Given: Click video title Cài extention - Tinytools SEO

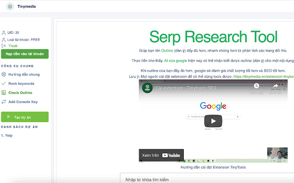Looking at the screenshot, I should 186,88.
